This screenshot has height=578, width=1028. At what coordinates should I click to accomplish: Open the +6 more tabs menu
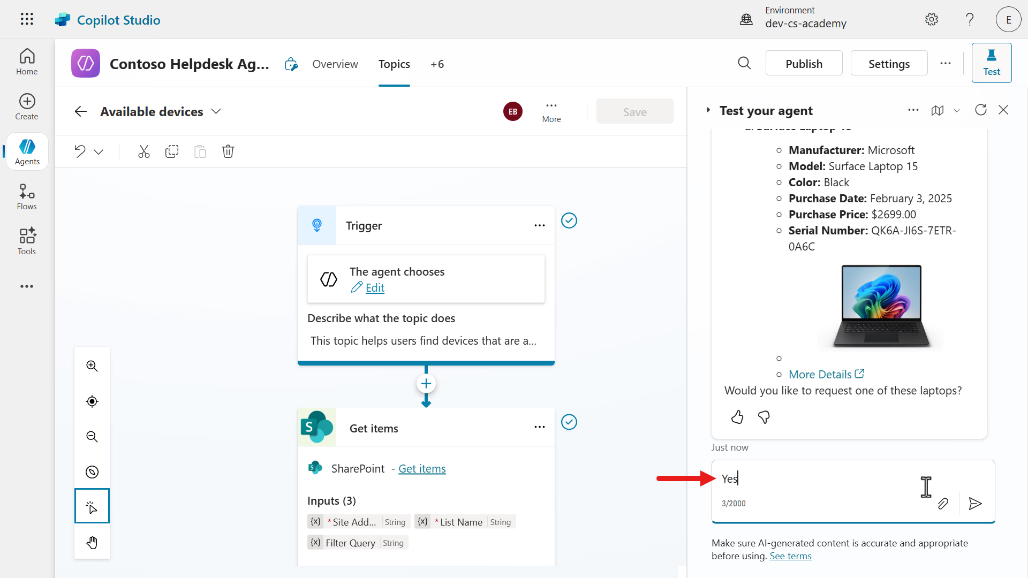[x=437, y=64]
